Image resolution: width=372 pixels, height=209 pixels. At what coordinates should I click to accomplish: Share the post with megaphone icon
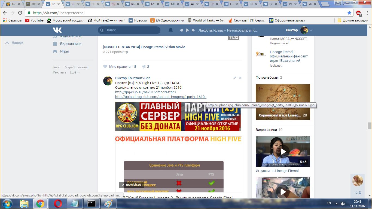144,67
